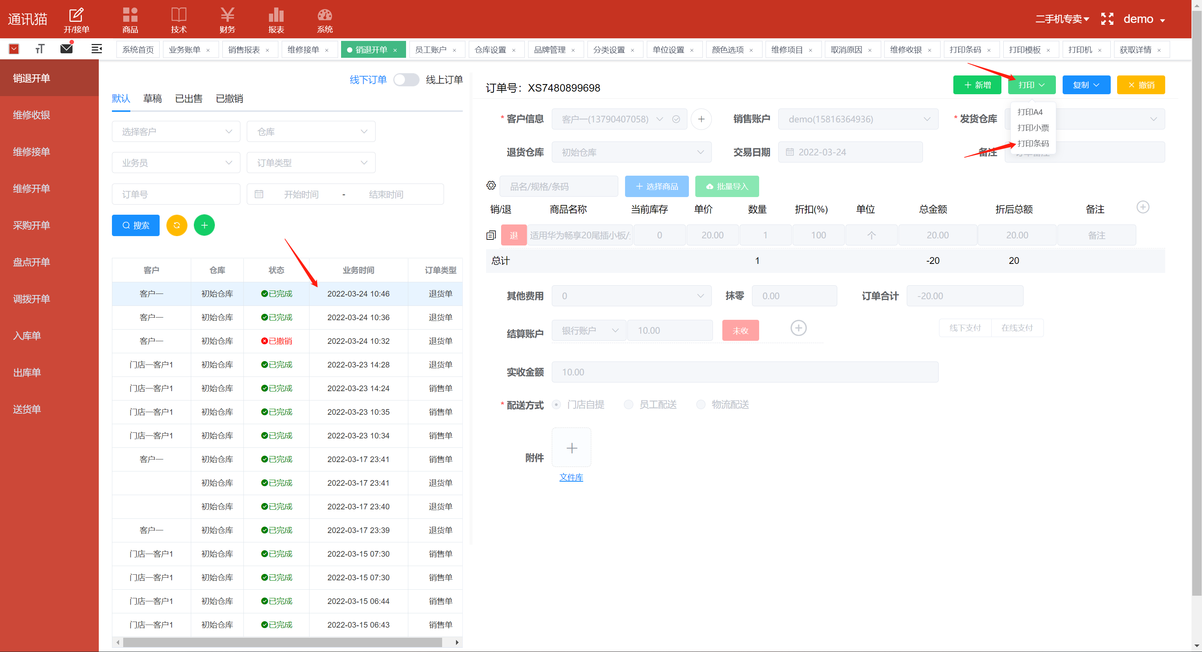Click the 品名/规格/条码 search field
The width and height of the screenshot is (1202, 652).
pyautogui.click(x=559, y=186)
